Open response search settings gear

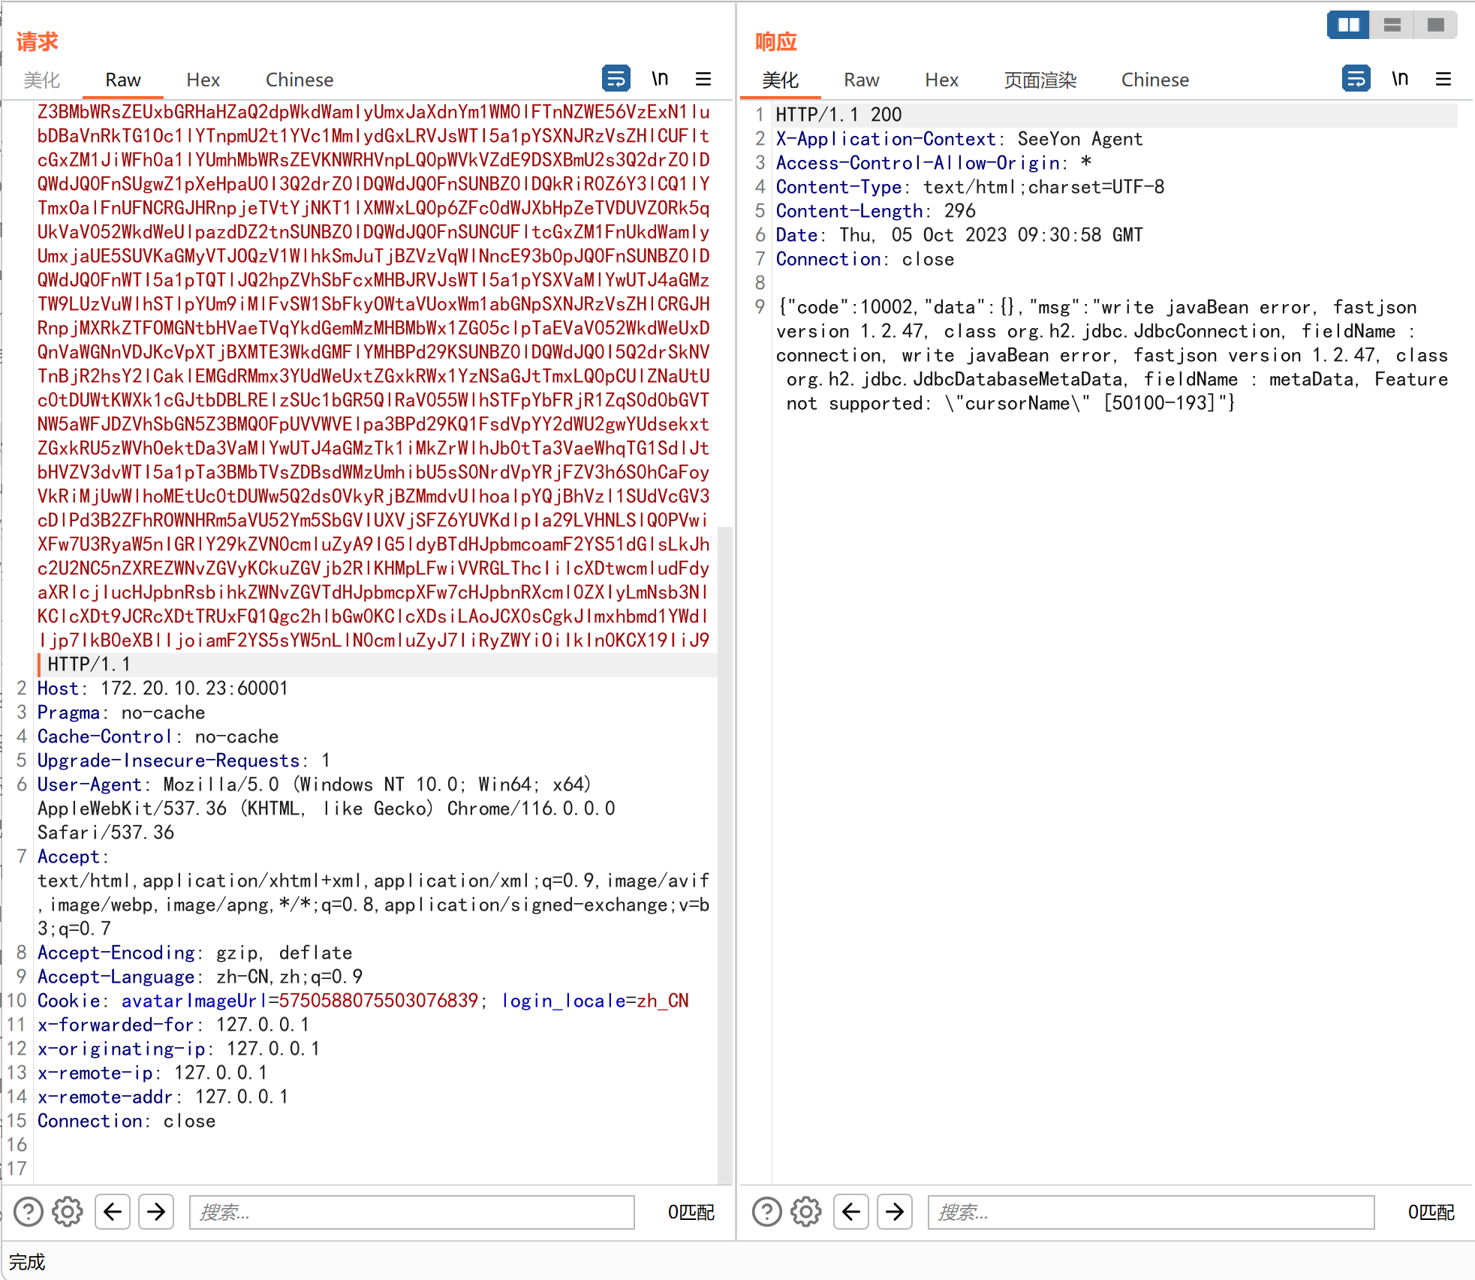click(806, 1211)
